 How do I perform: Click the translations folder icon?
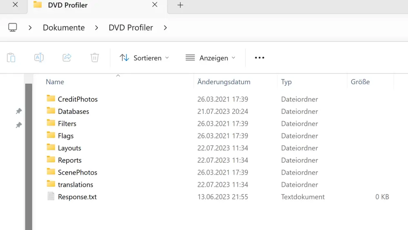[x=51, y=184]
